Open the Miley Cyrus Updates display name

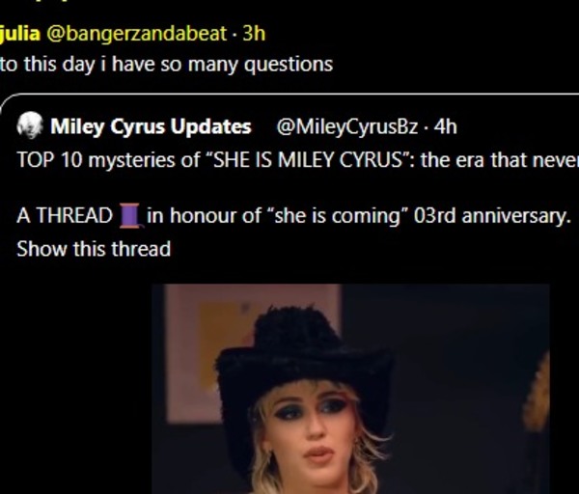pyautogui.click(x=151, y=126)
